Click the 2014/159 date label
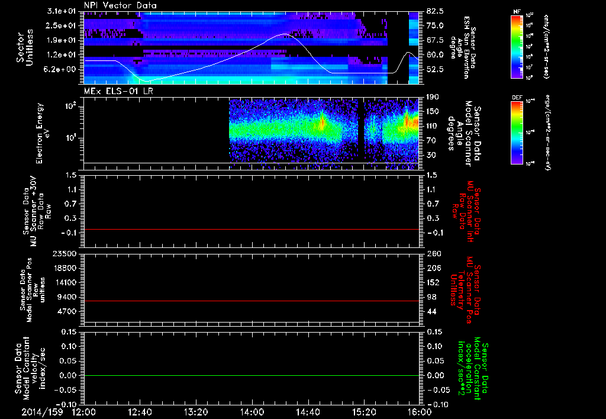 pyautogui.click(x=42, y=412)
